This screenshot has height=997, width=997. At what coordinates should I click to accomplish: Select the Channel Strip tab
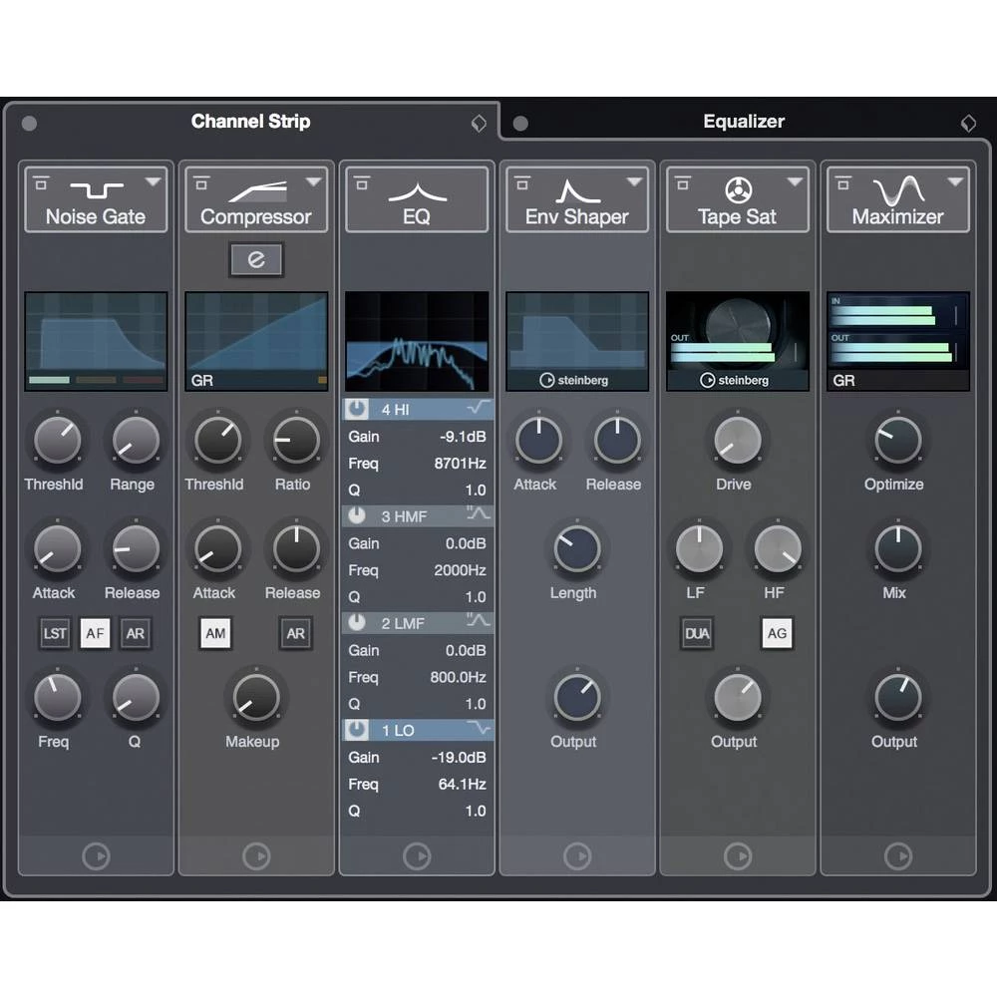pyautogui.click(x=250, y=122)
